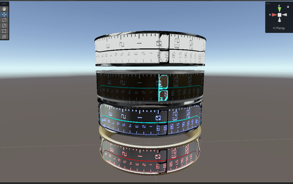Click the red X axis cone

(x=274, y=15)
